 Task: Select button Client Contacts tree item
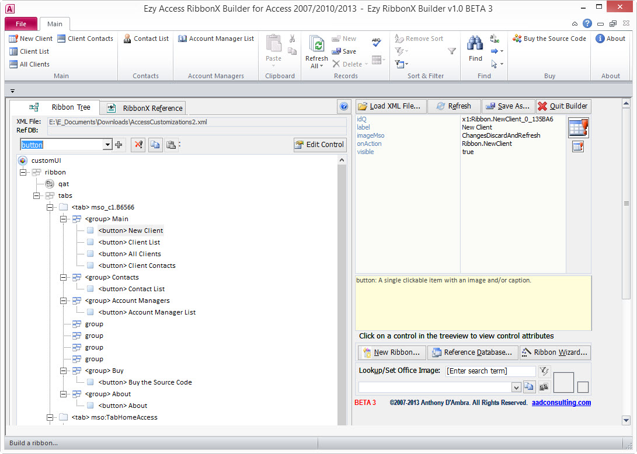[x=137, y=266]
